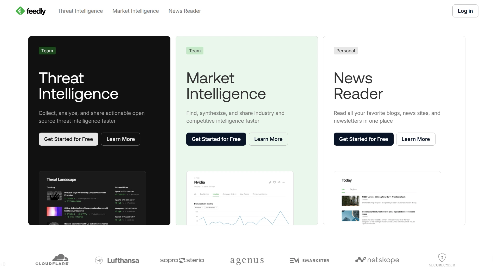Click the Netskope logo

tap(377, 260)
